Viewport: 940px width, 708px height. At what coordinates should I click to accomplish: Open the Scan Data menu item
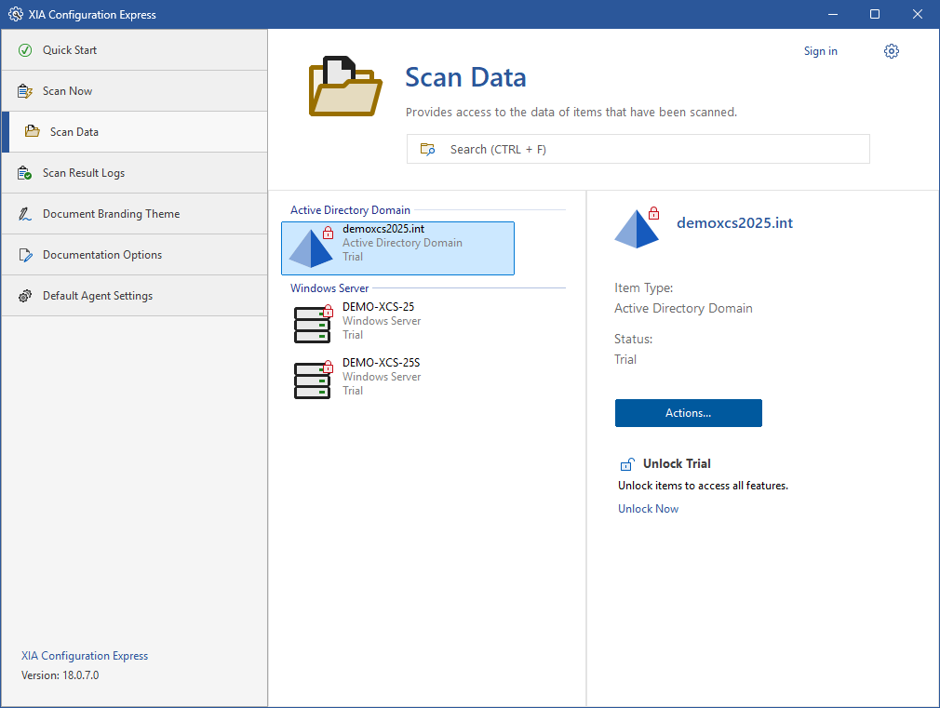click(x=74, y=132)
